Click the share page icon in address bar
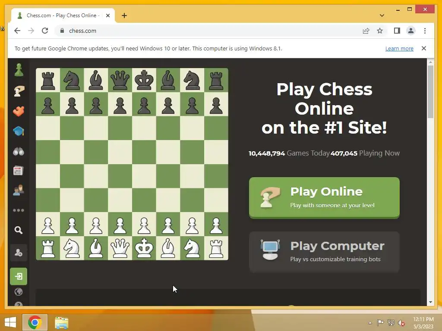442x331 pixels. point(366,31)
